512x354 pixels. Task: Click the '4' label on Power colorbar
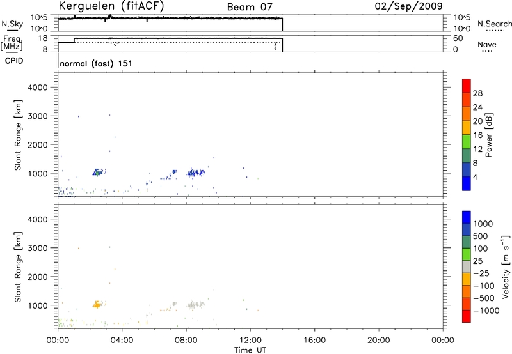pos(475,177)
